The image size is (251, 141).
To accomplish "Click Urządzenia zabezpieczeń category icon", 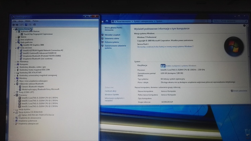I will 16,124.
